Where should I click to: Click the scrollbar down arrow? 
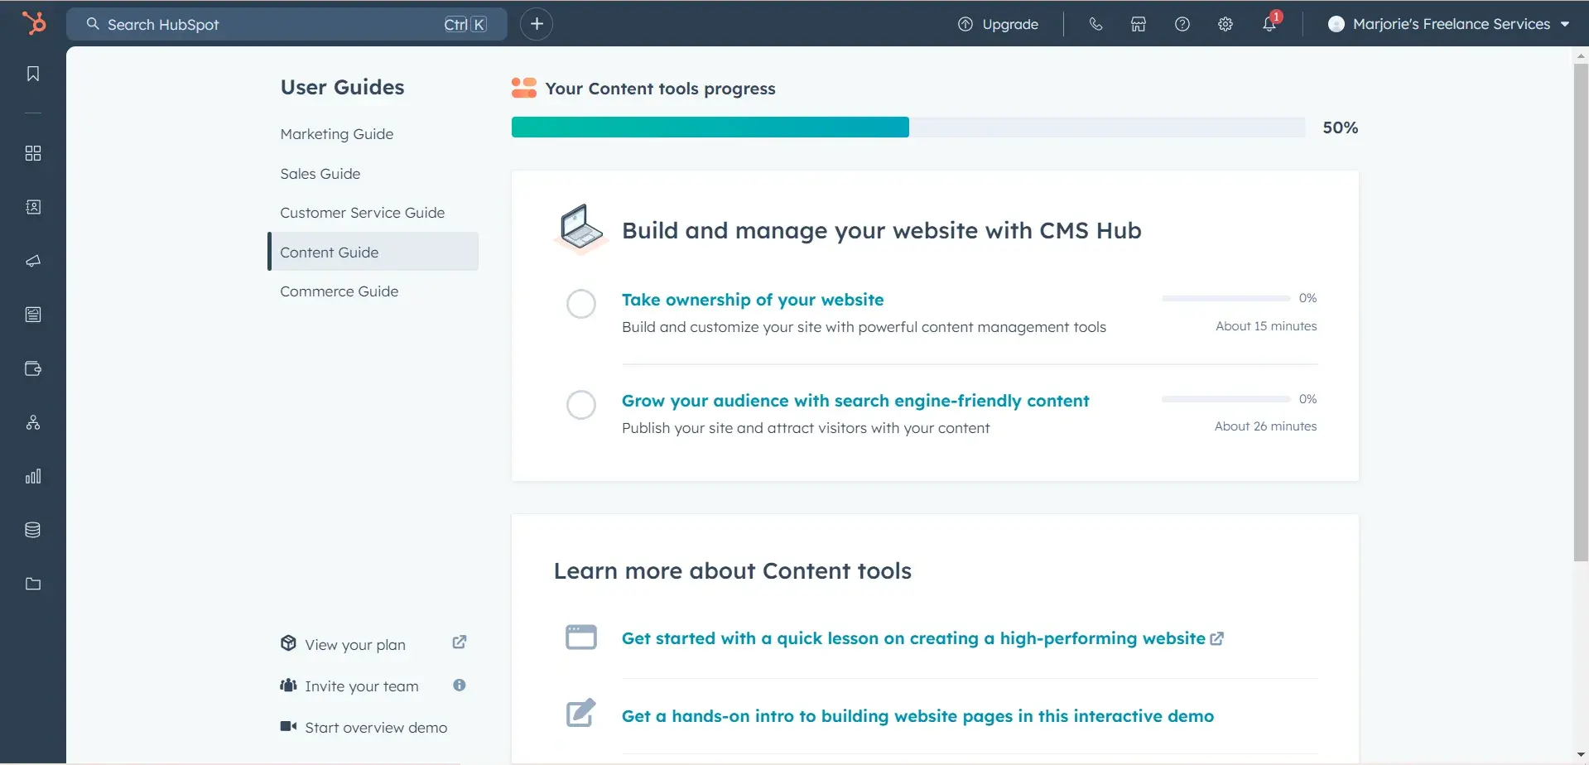click(x=1581, y=754)
